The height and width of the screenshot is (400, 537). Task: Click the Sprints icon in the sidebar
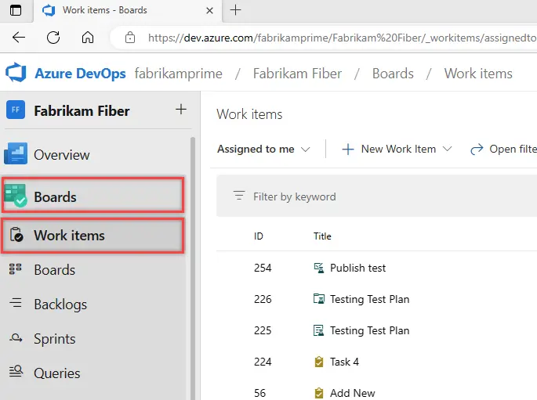[x=16, y=338]
